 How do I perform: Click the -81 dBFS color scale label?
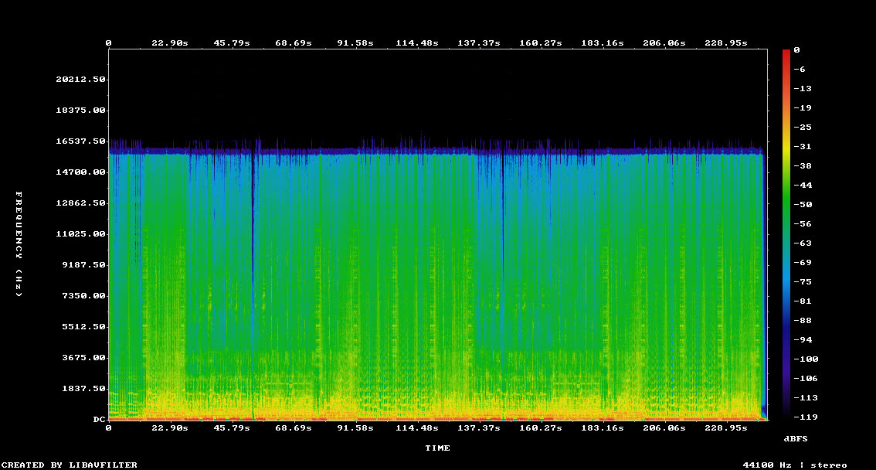click(802, 301)
